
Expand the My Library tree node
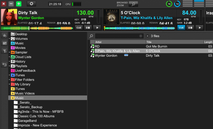(x=9, y=84)
